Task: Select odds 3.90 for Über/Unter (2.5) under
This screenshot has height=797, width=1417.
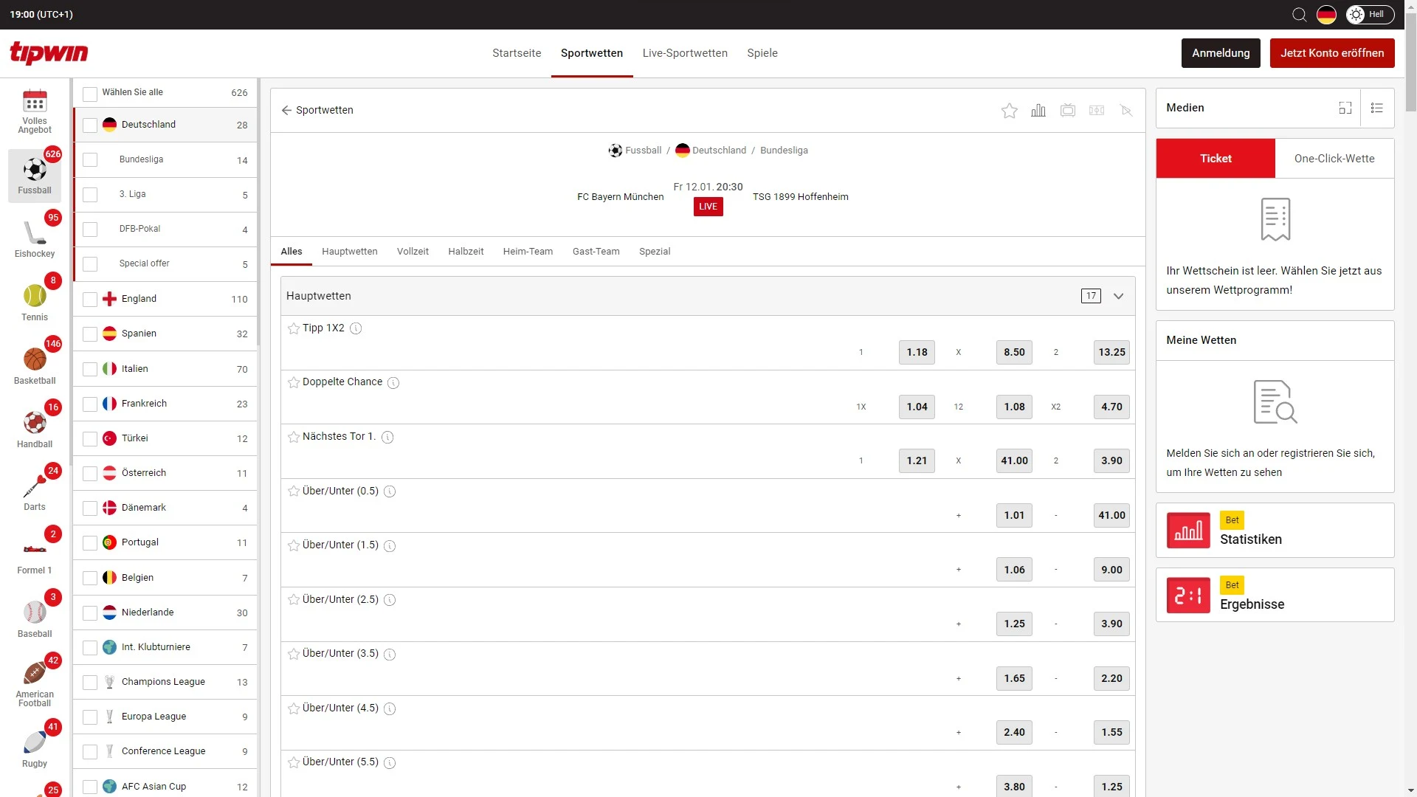Action: point(1111,624)
